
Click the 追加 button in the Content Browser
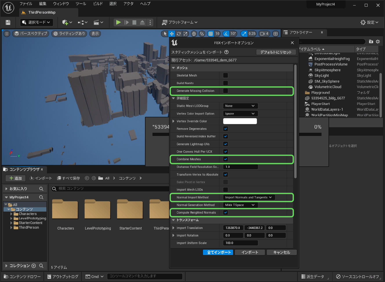coord(15,178)
